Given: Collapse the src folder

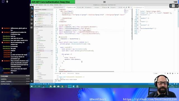Looking at the screenshot, I should point(37,34).
